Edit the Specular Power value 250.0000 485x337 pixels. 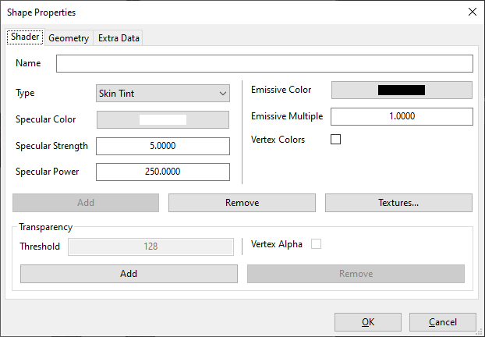[163, 172]
